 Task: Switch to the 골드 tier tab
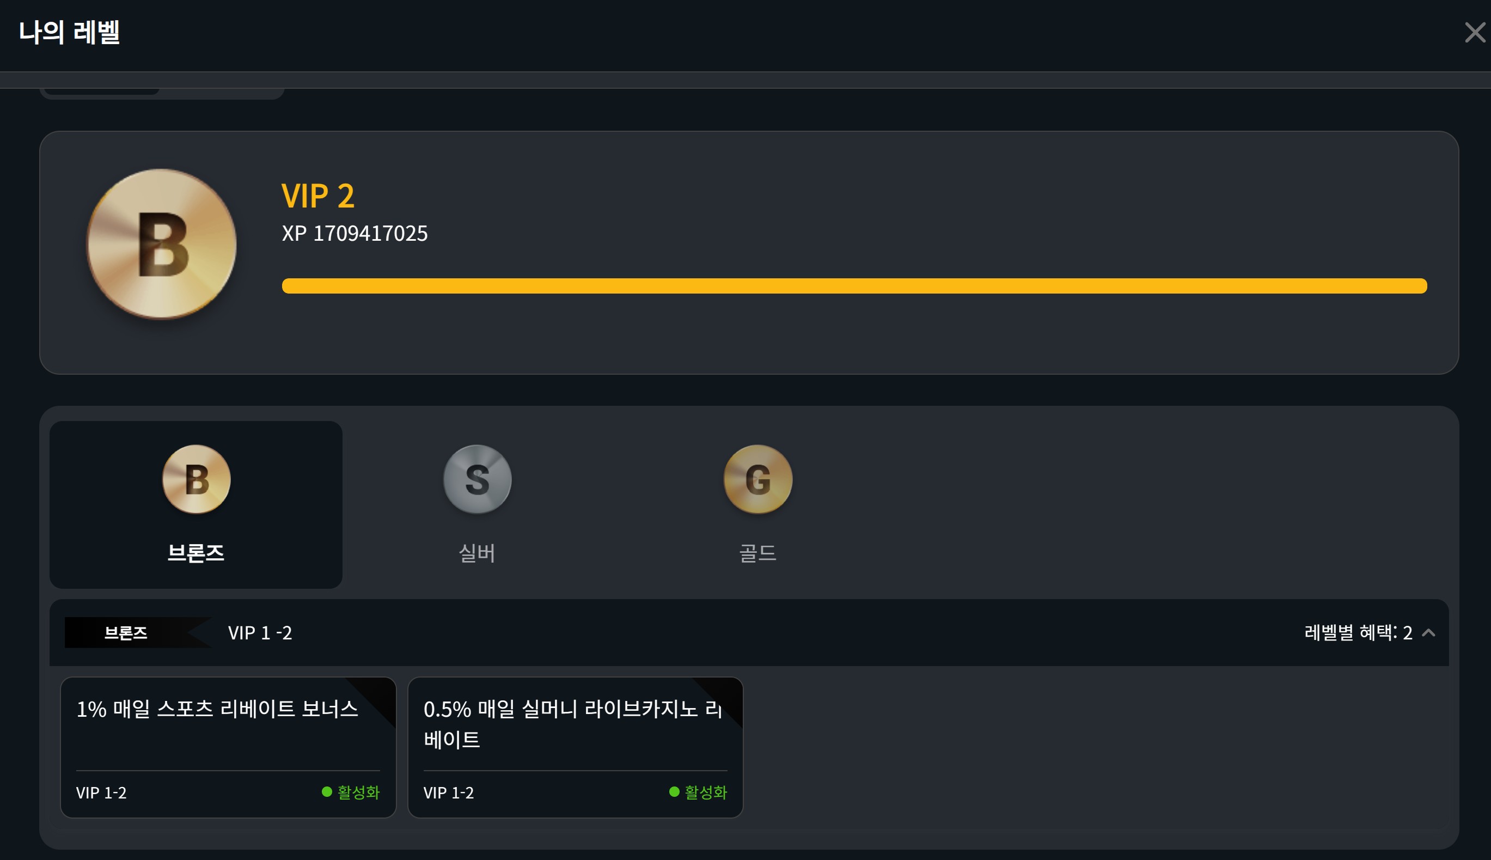[x=757, y=504]
